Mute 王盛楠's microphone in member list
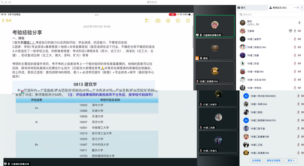 coord(295,31)
